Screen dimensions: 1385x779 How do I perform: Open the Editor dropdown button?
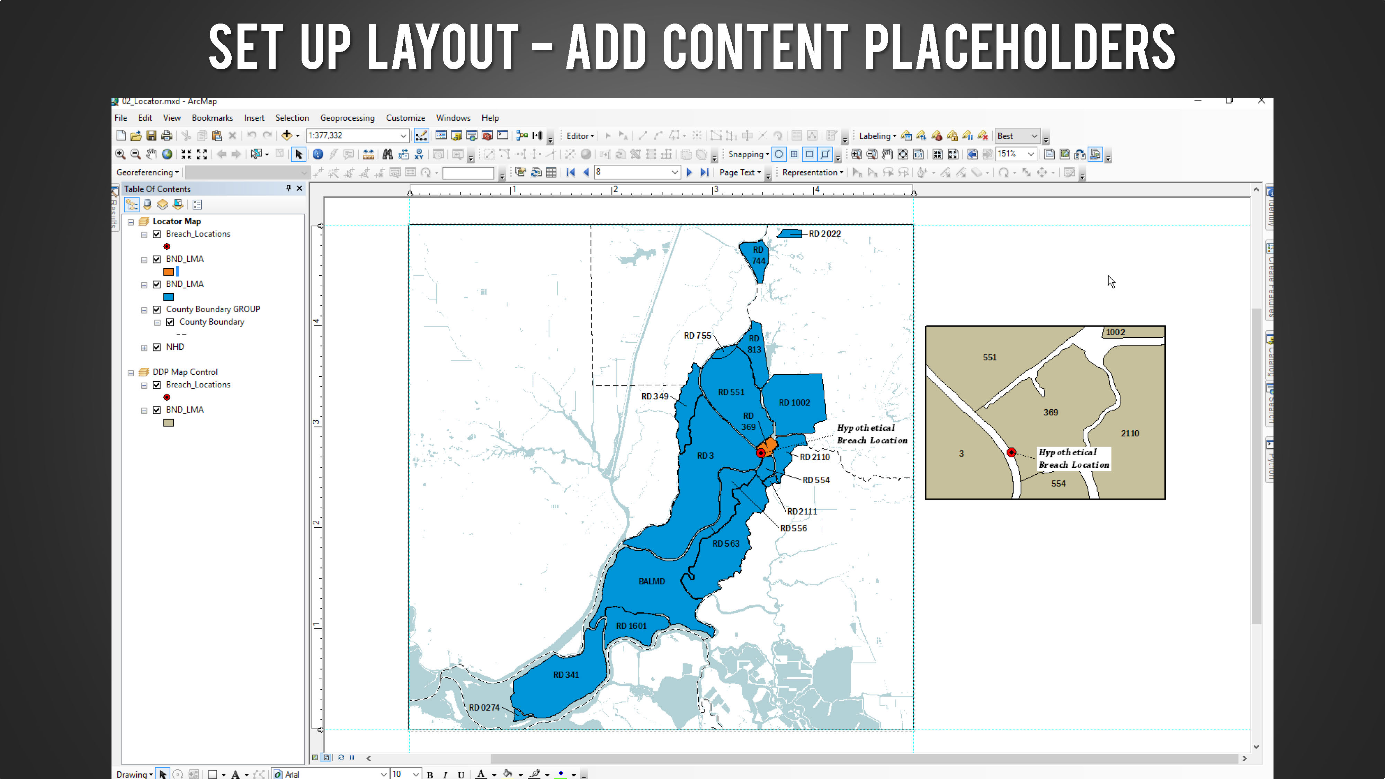click(x=580, y=136)
